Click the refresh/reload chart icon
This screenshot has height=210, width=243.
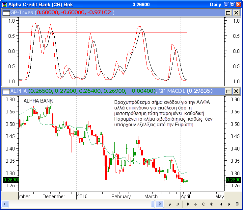point(170,204)
